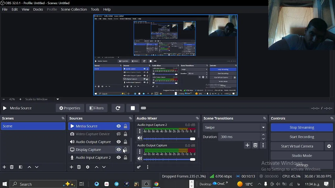Open transition properties three-dot menu

pos(263,145)
